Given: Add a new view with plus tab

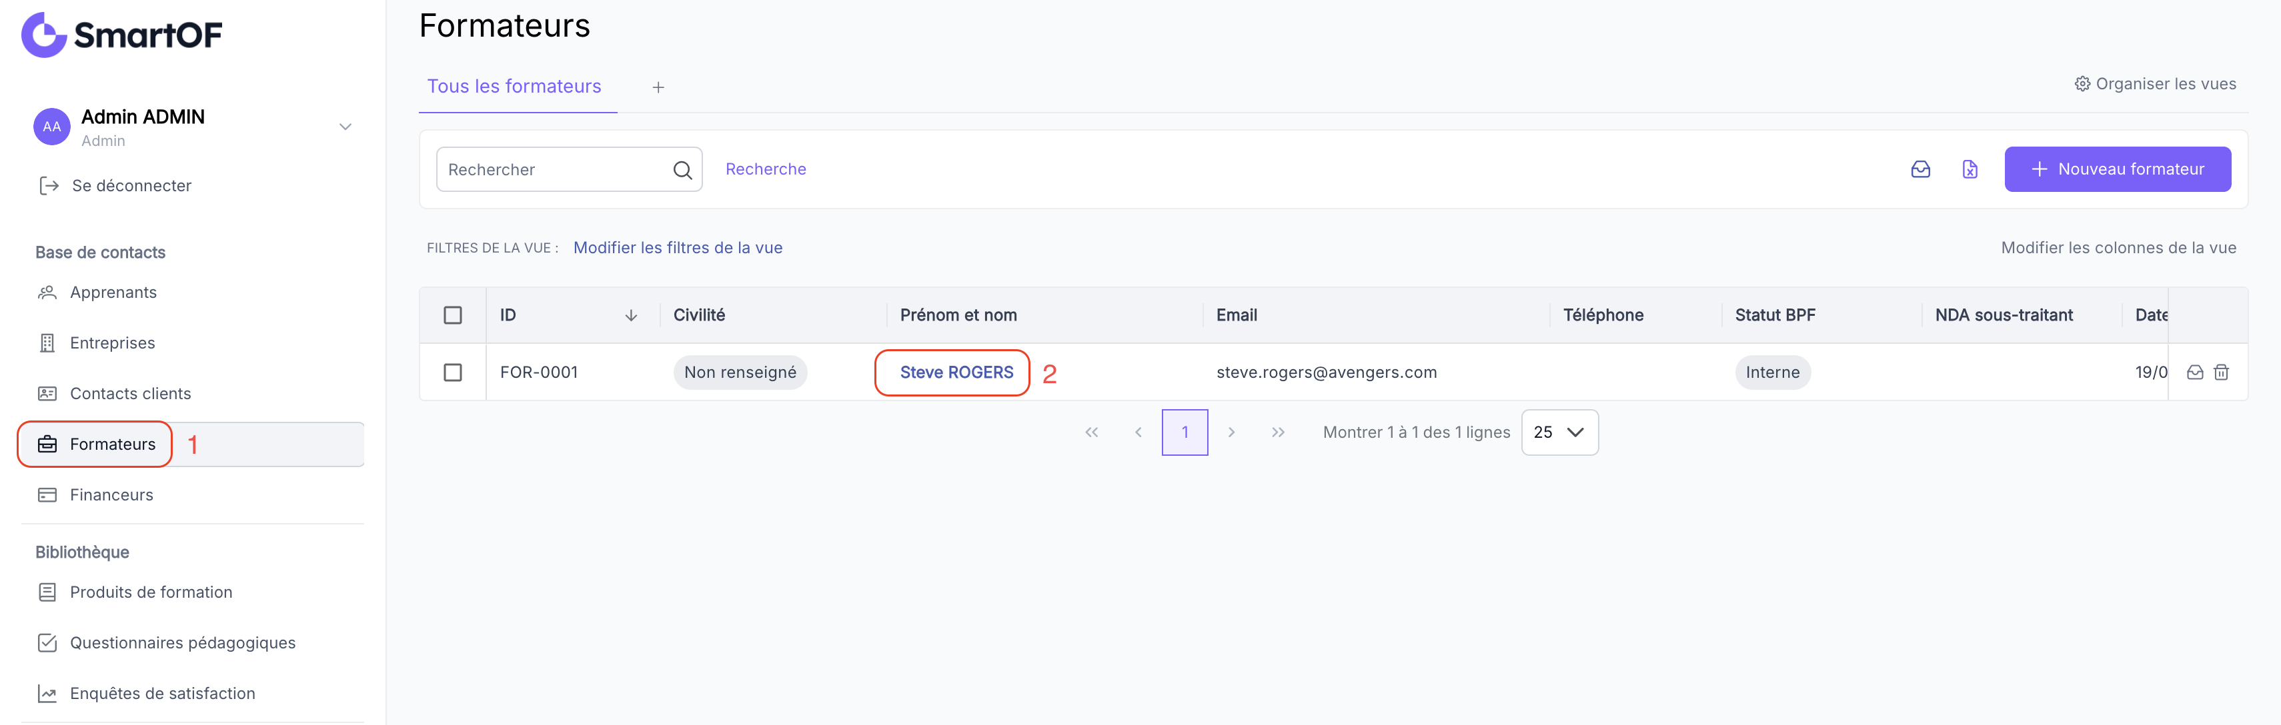Looking at the screenshot, I should (658, 87).
